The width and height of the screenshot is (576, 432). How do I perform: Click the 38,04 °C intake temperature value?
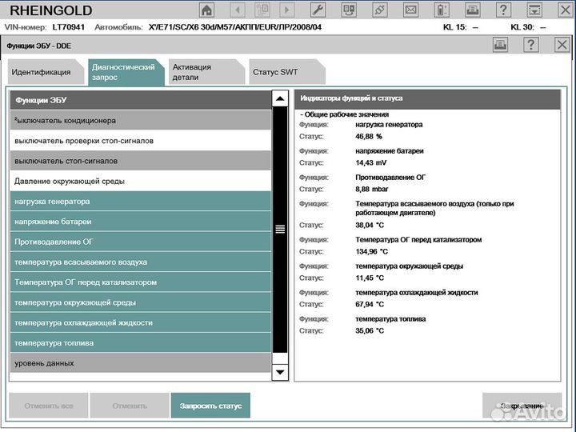(x=370, y=225)
